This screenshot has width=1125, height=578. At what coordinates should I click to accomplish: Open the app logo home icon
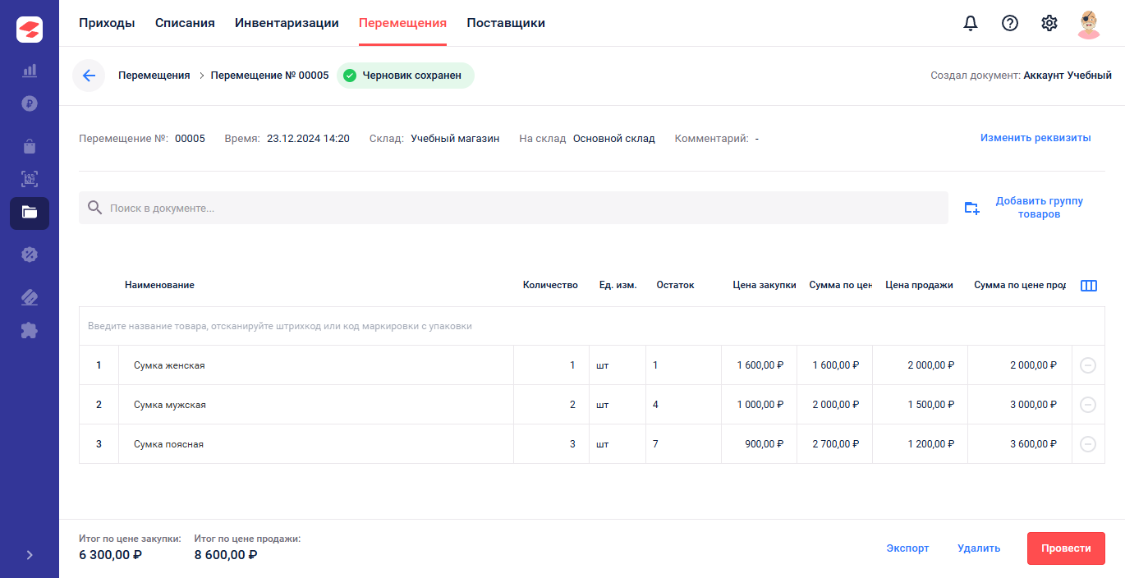(30, 30)
